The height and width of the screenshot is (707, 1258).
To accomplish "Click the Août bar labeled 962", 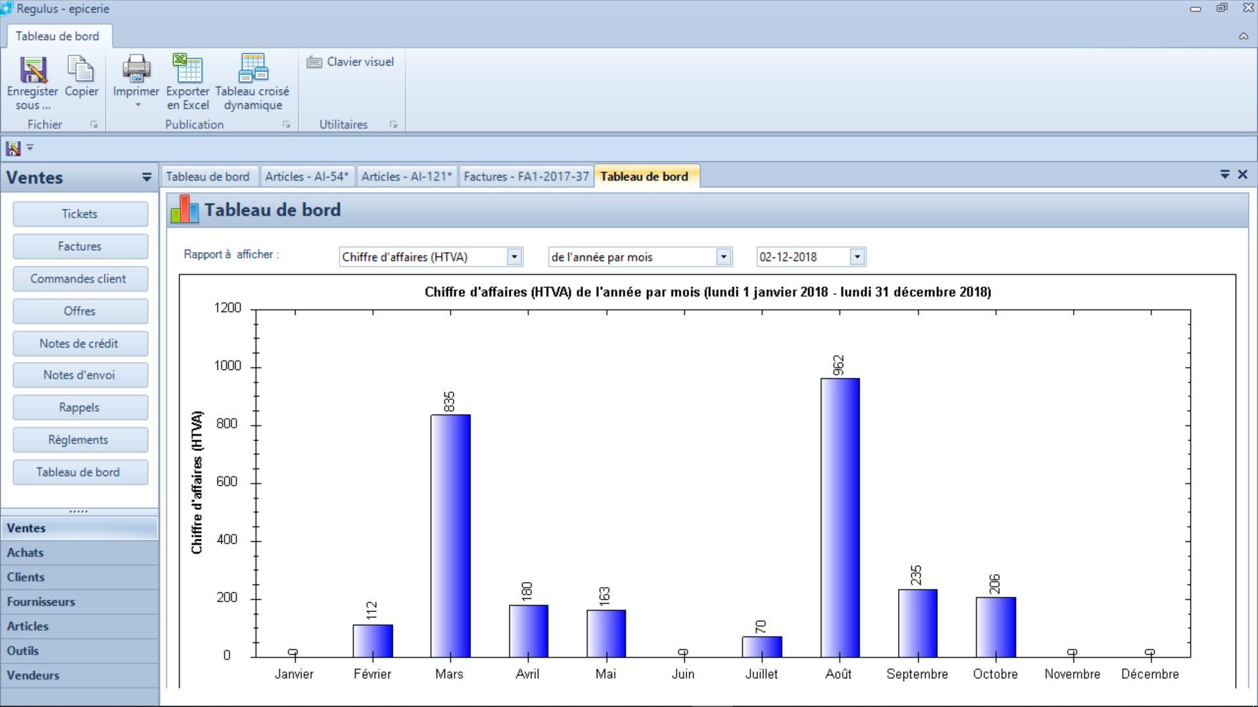I will point(840,517).
